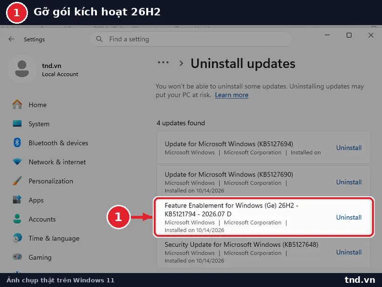
Task: Select Security Update (KB5127648) entry
Action: coord(263,252)
